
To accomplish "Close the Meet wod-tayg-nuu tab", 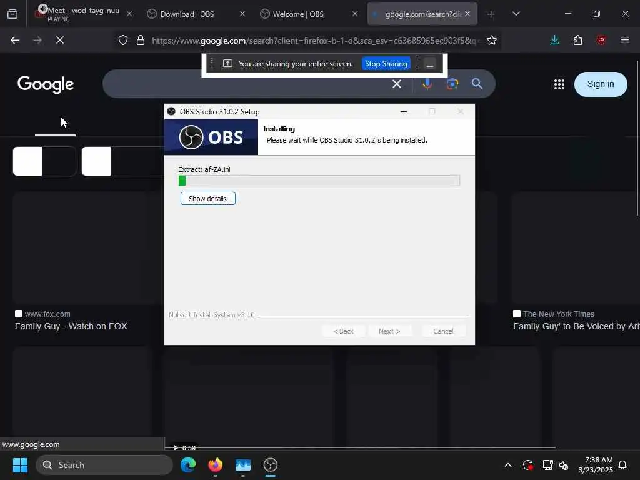I will [x=129, y=14].
